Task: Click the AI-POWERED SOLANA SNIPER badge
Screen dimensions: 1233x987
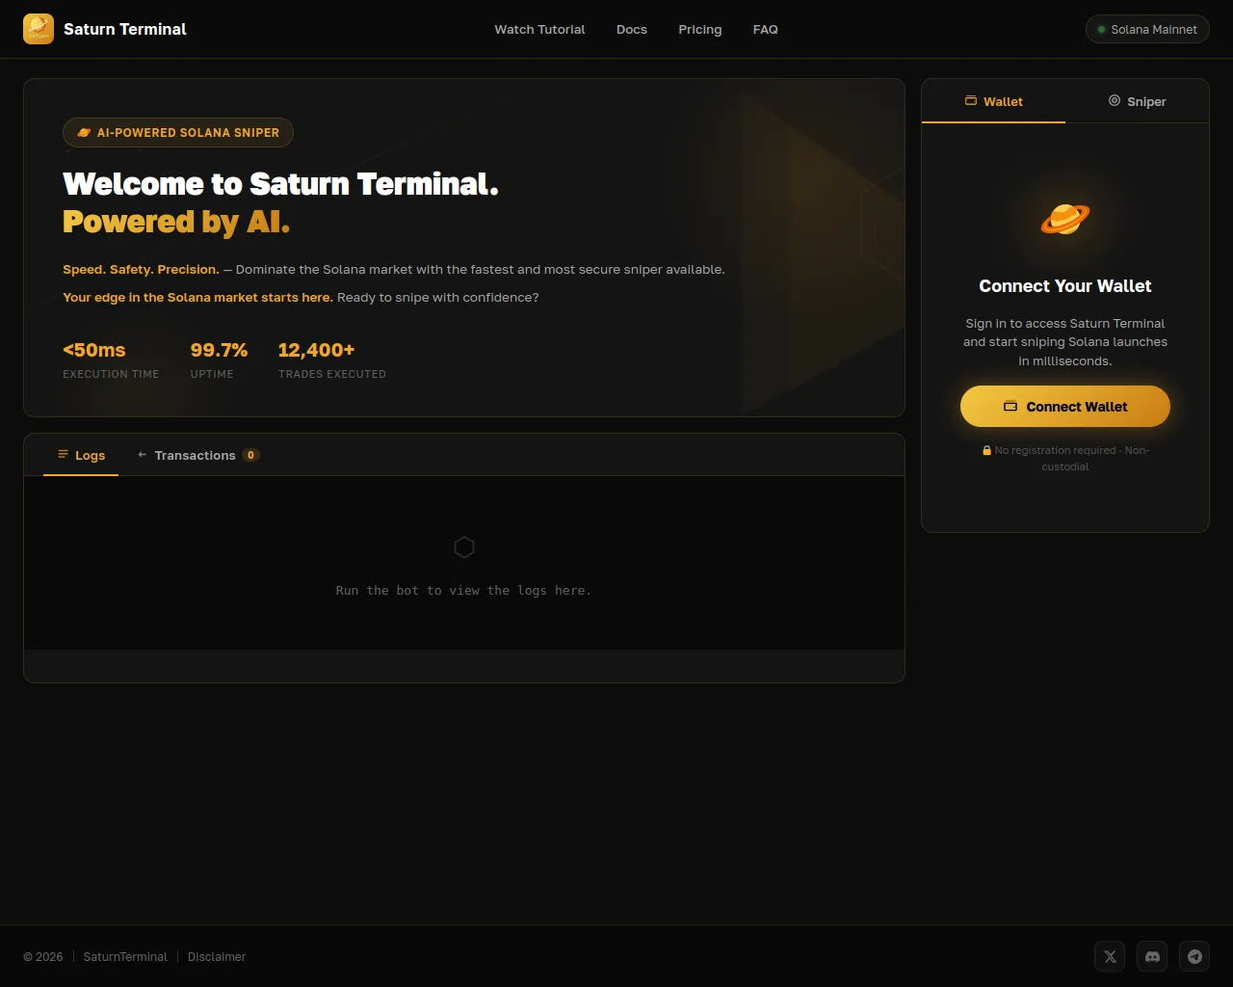Action: (x=178, y=133)
